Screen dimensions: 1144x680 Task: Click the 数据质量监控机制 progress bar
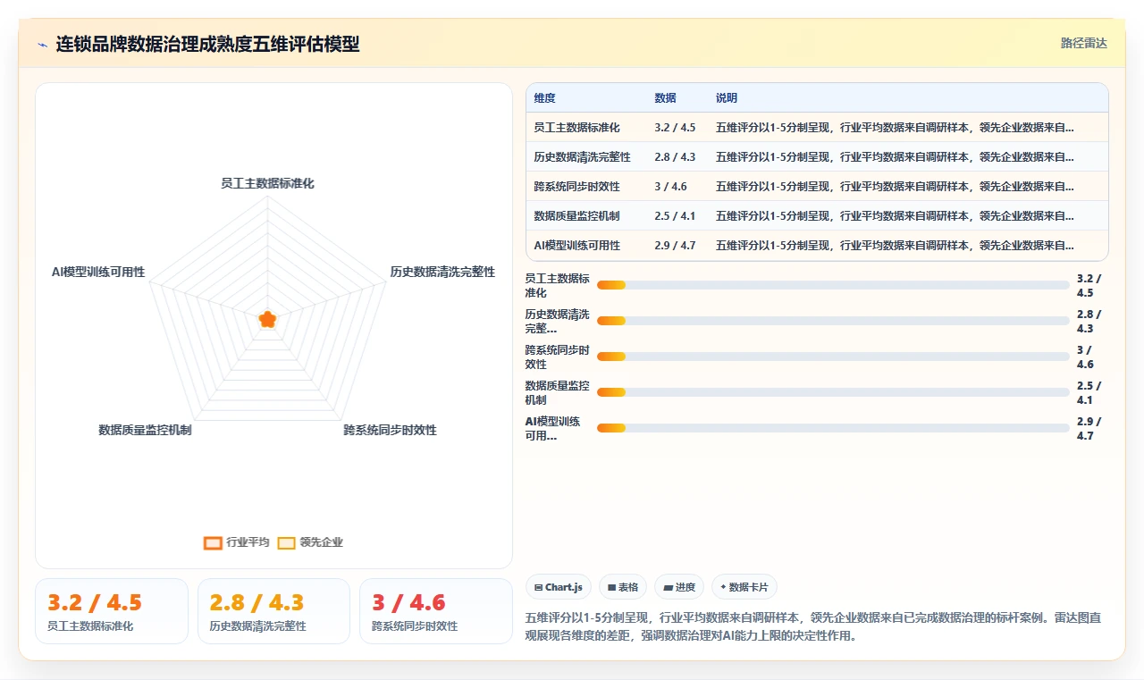(833, 392)
